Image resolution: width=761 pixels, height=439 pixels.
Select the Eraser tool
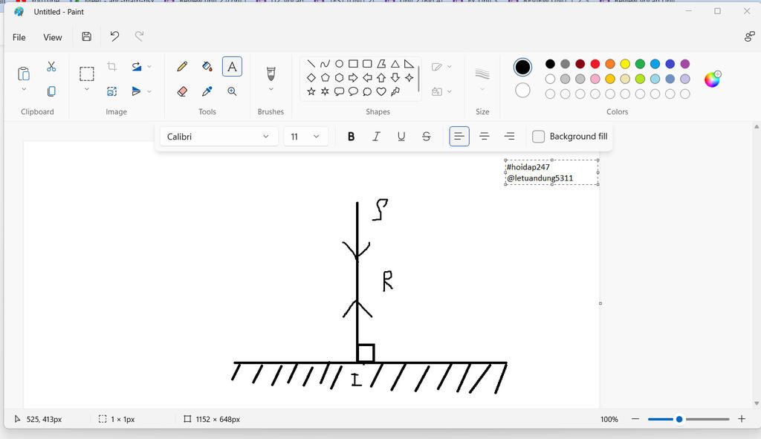pyautogui.click(x=182, y=91)
